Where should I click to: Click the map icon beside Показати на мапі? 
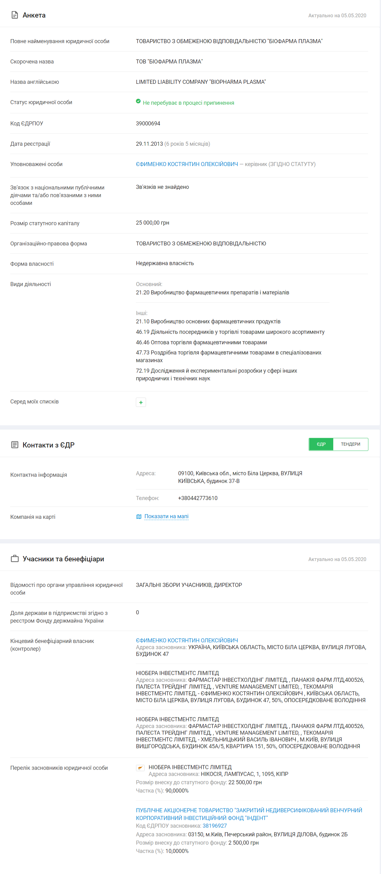click(x=139, y=516)
